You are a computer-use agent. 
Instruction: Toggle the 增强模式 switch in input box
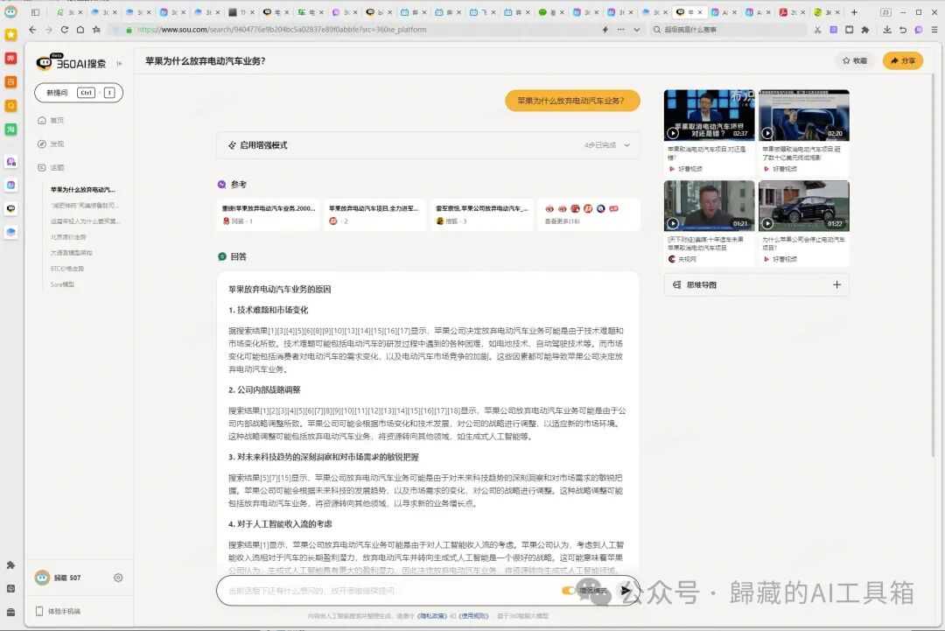(x=568, y=591)
